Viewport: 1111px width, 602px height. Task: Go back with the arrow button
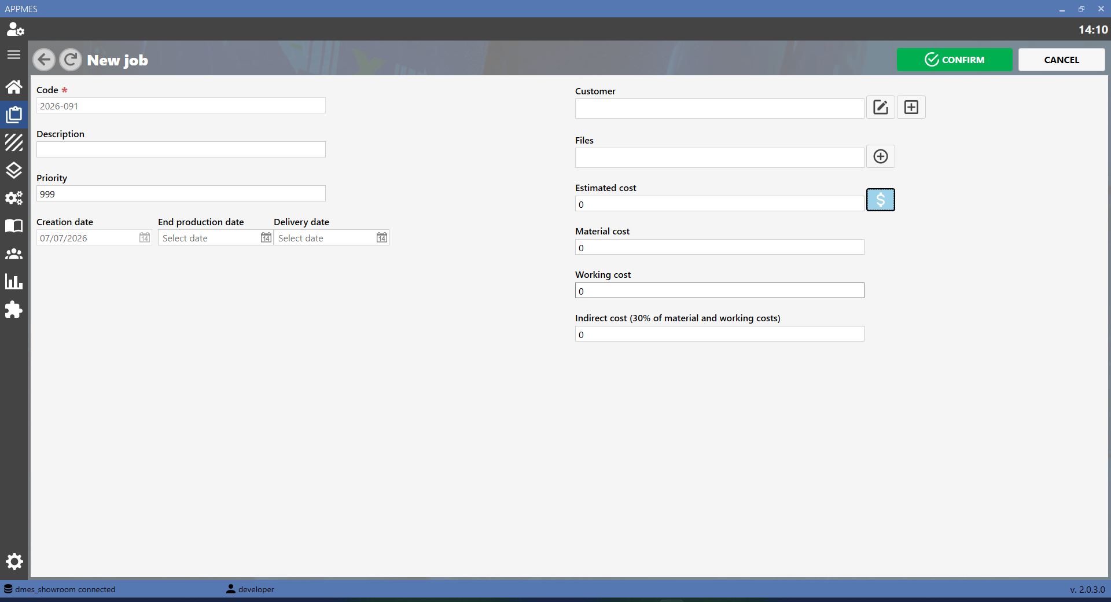click(44, 60)
